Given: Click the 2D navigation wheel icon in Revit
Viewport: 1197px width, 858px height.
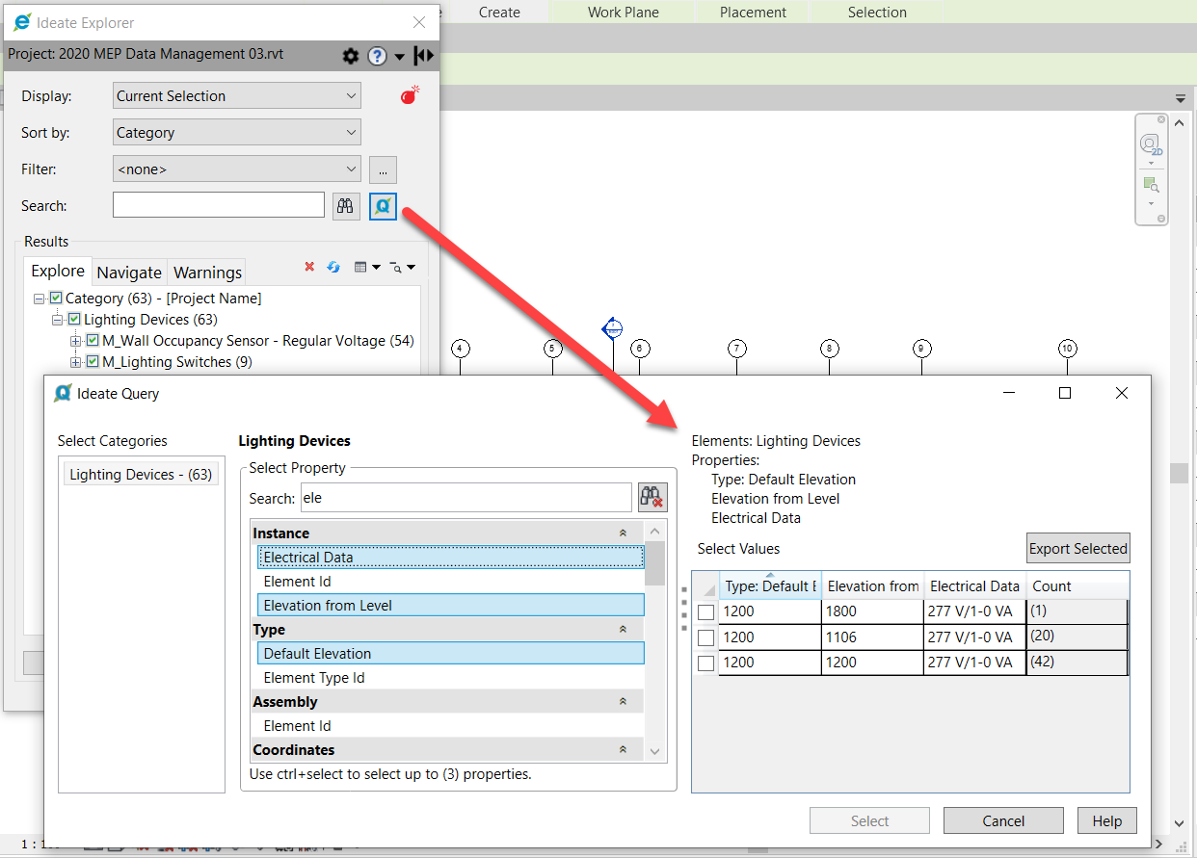Looking at the screenshot, I should click(1151, 145).
